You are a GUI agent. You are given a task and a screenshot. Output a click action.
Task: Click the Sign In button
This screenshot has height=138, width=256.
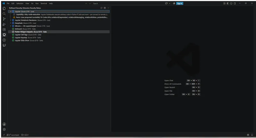180,4
